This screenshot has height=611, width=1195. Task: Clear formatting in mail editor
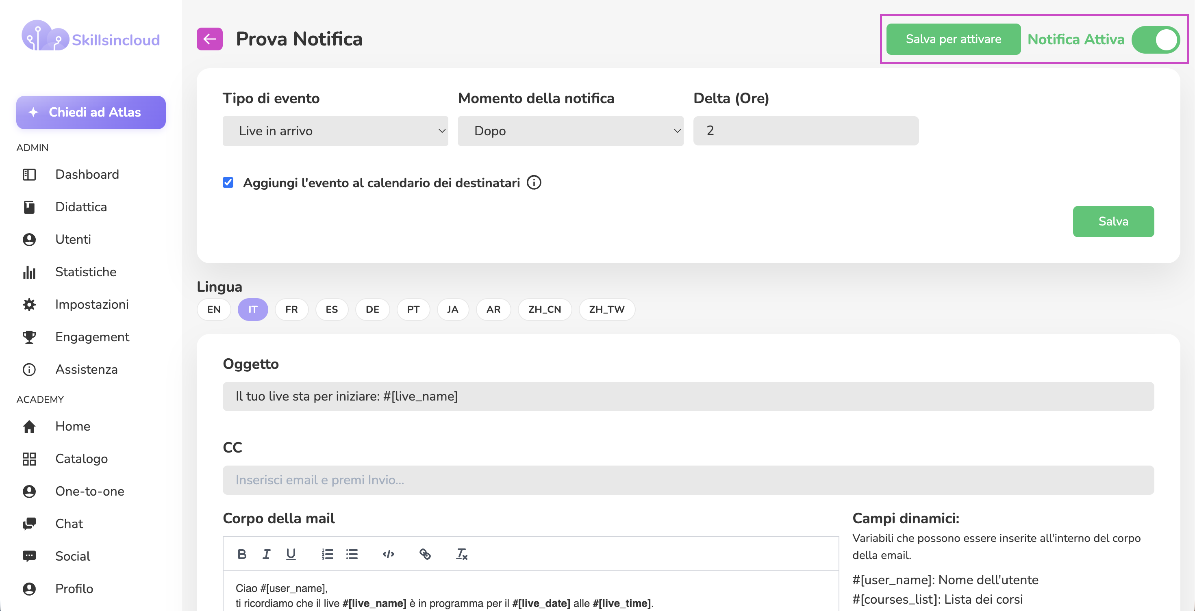point(462,554)
